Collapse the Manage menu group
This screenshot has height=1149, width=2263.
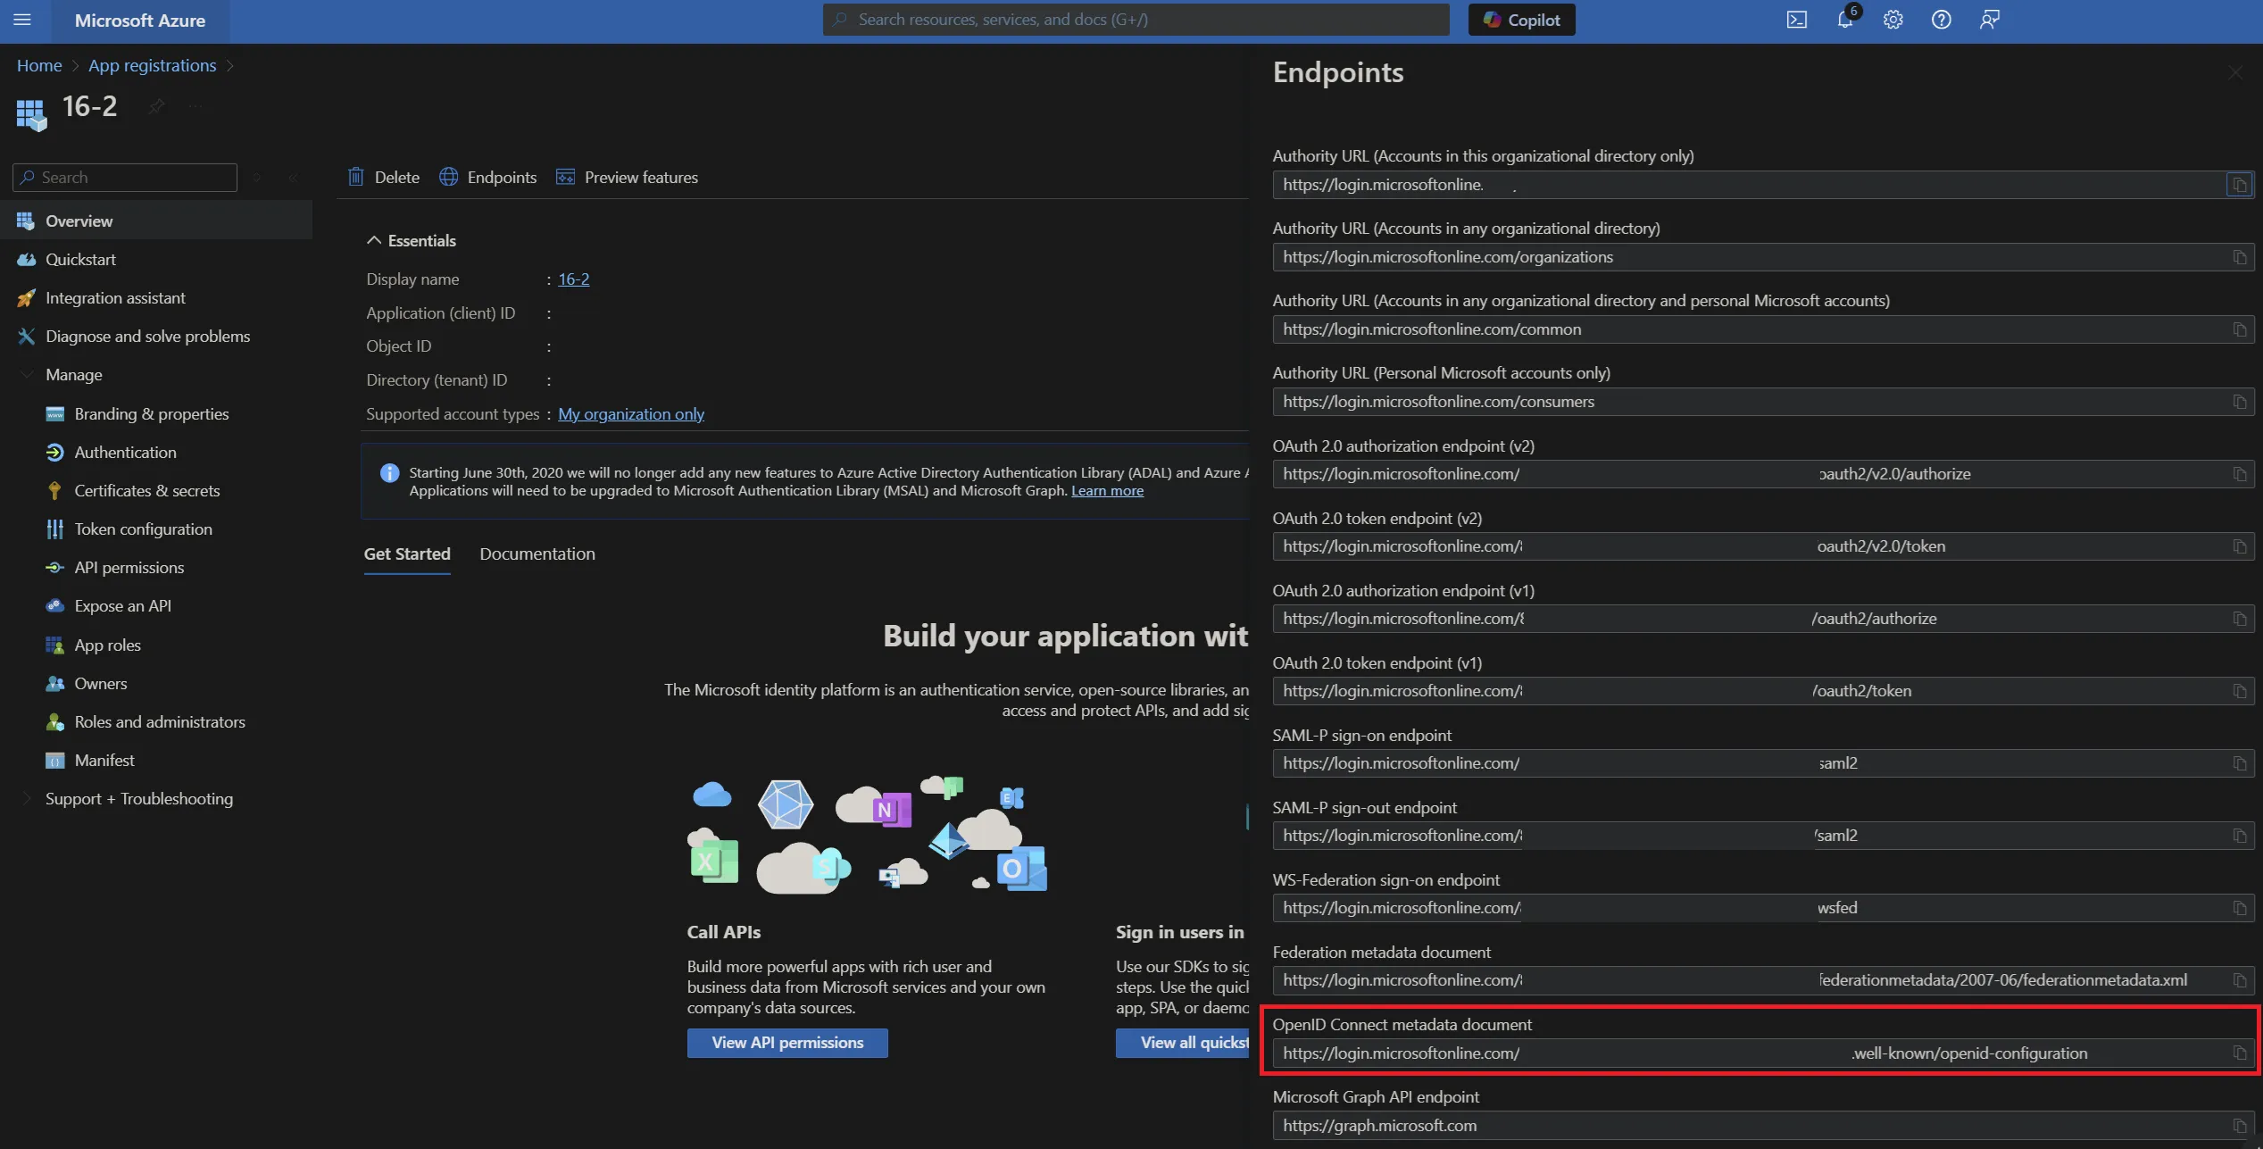tap(27, 375)
